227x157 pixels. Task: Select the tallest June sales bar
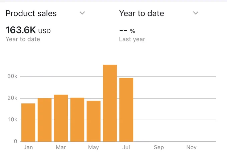pos(110,103)
